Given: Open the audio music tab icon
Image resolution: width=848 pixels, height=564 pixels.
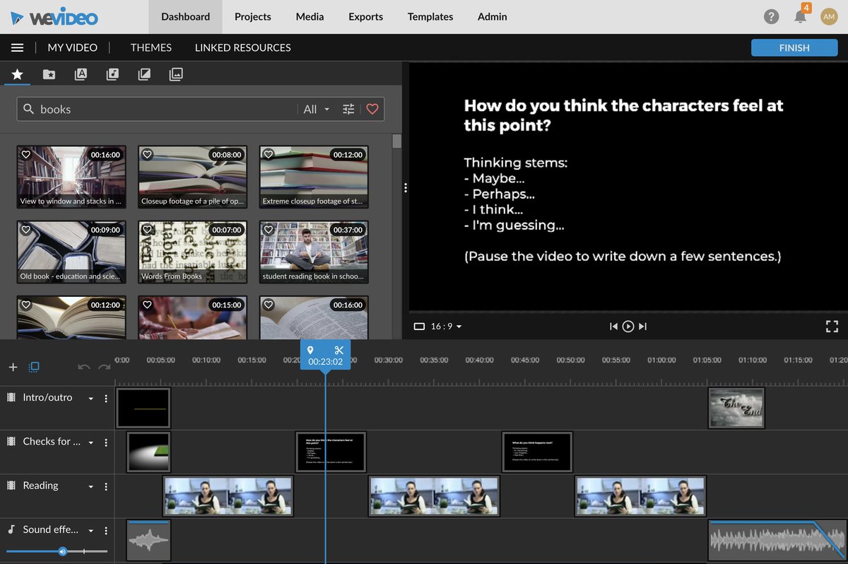Looking at the screenshot, I should click(112, 74).
